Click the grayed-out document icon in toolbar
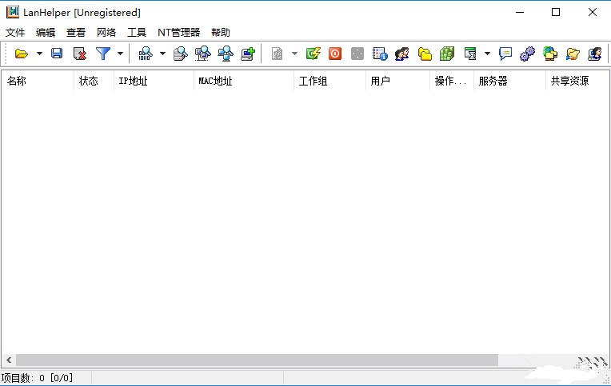 tap(277, 54)
